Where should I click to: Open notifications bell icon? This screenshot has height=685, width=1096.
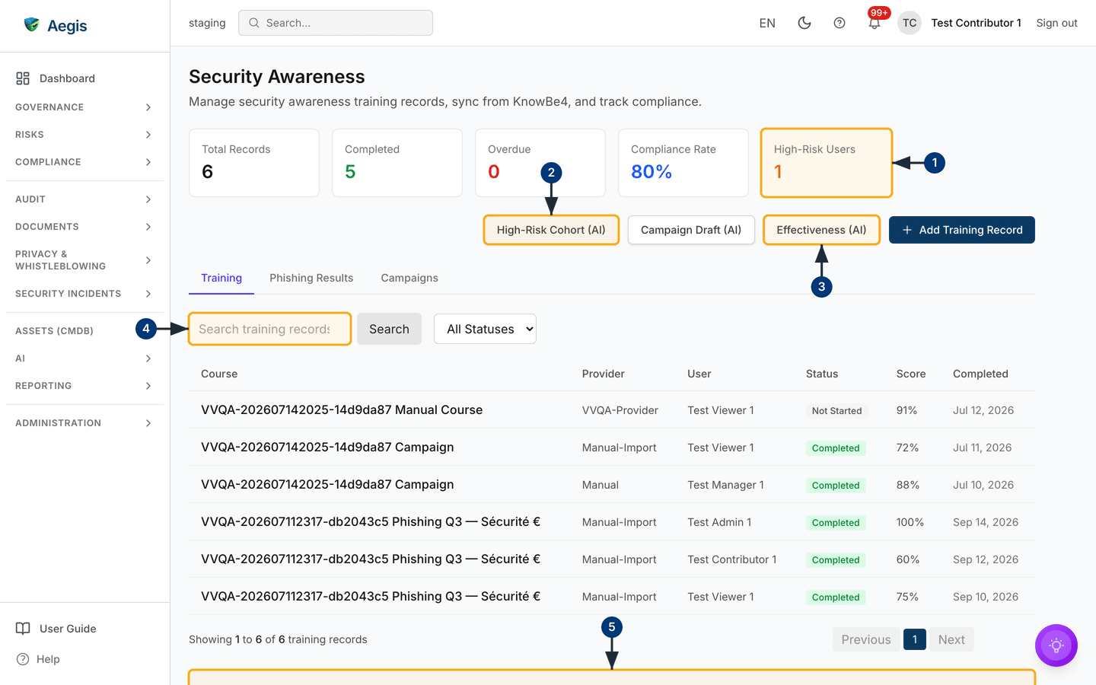click(875, 23)
